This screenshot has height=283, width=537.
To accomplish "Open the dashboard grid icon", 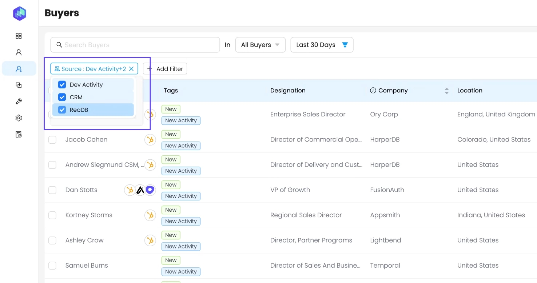I will [x=19, y=36].
